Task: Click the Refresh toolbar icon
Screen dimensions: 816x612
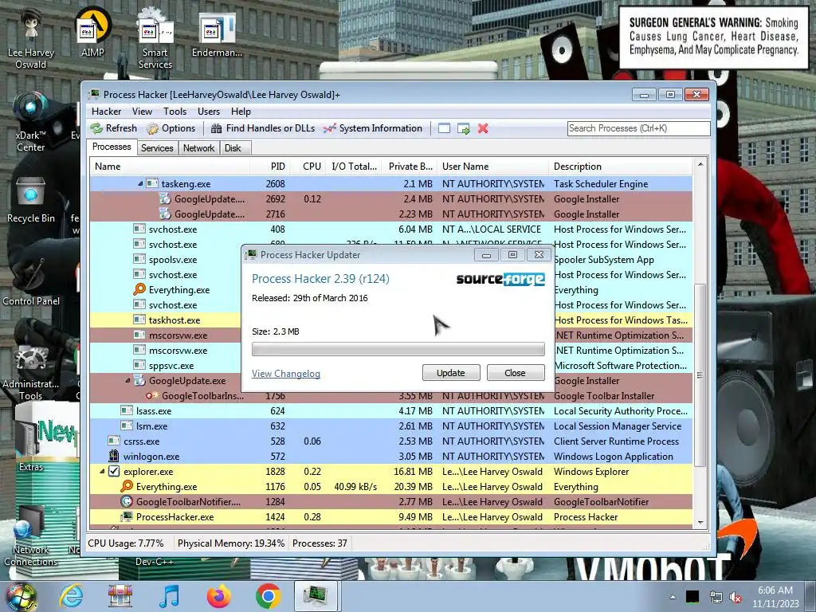Action: [x=96, y=128]
